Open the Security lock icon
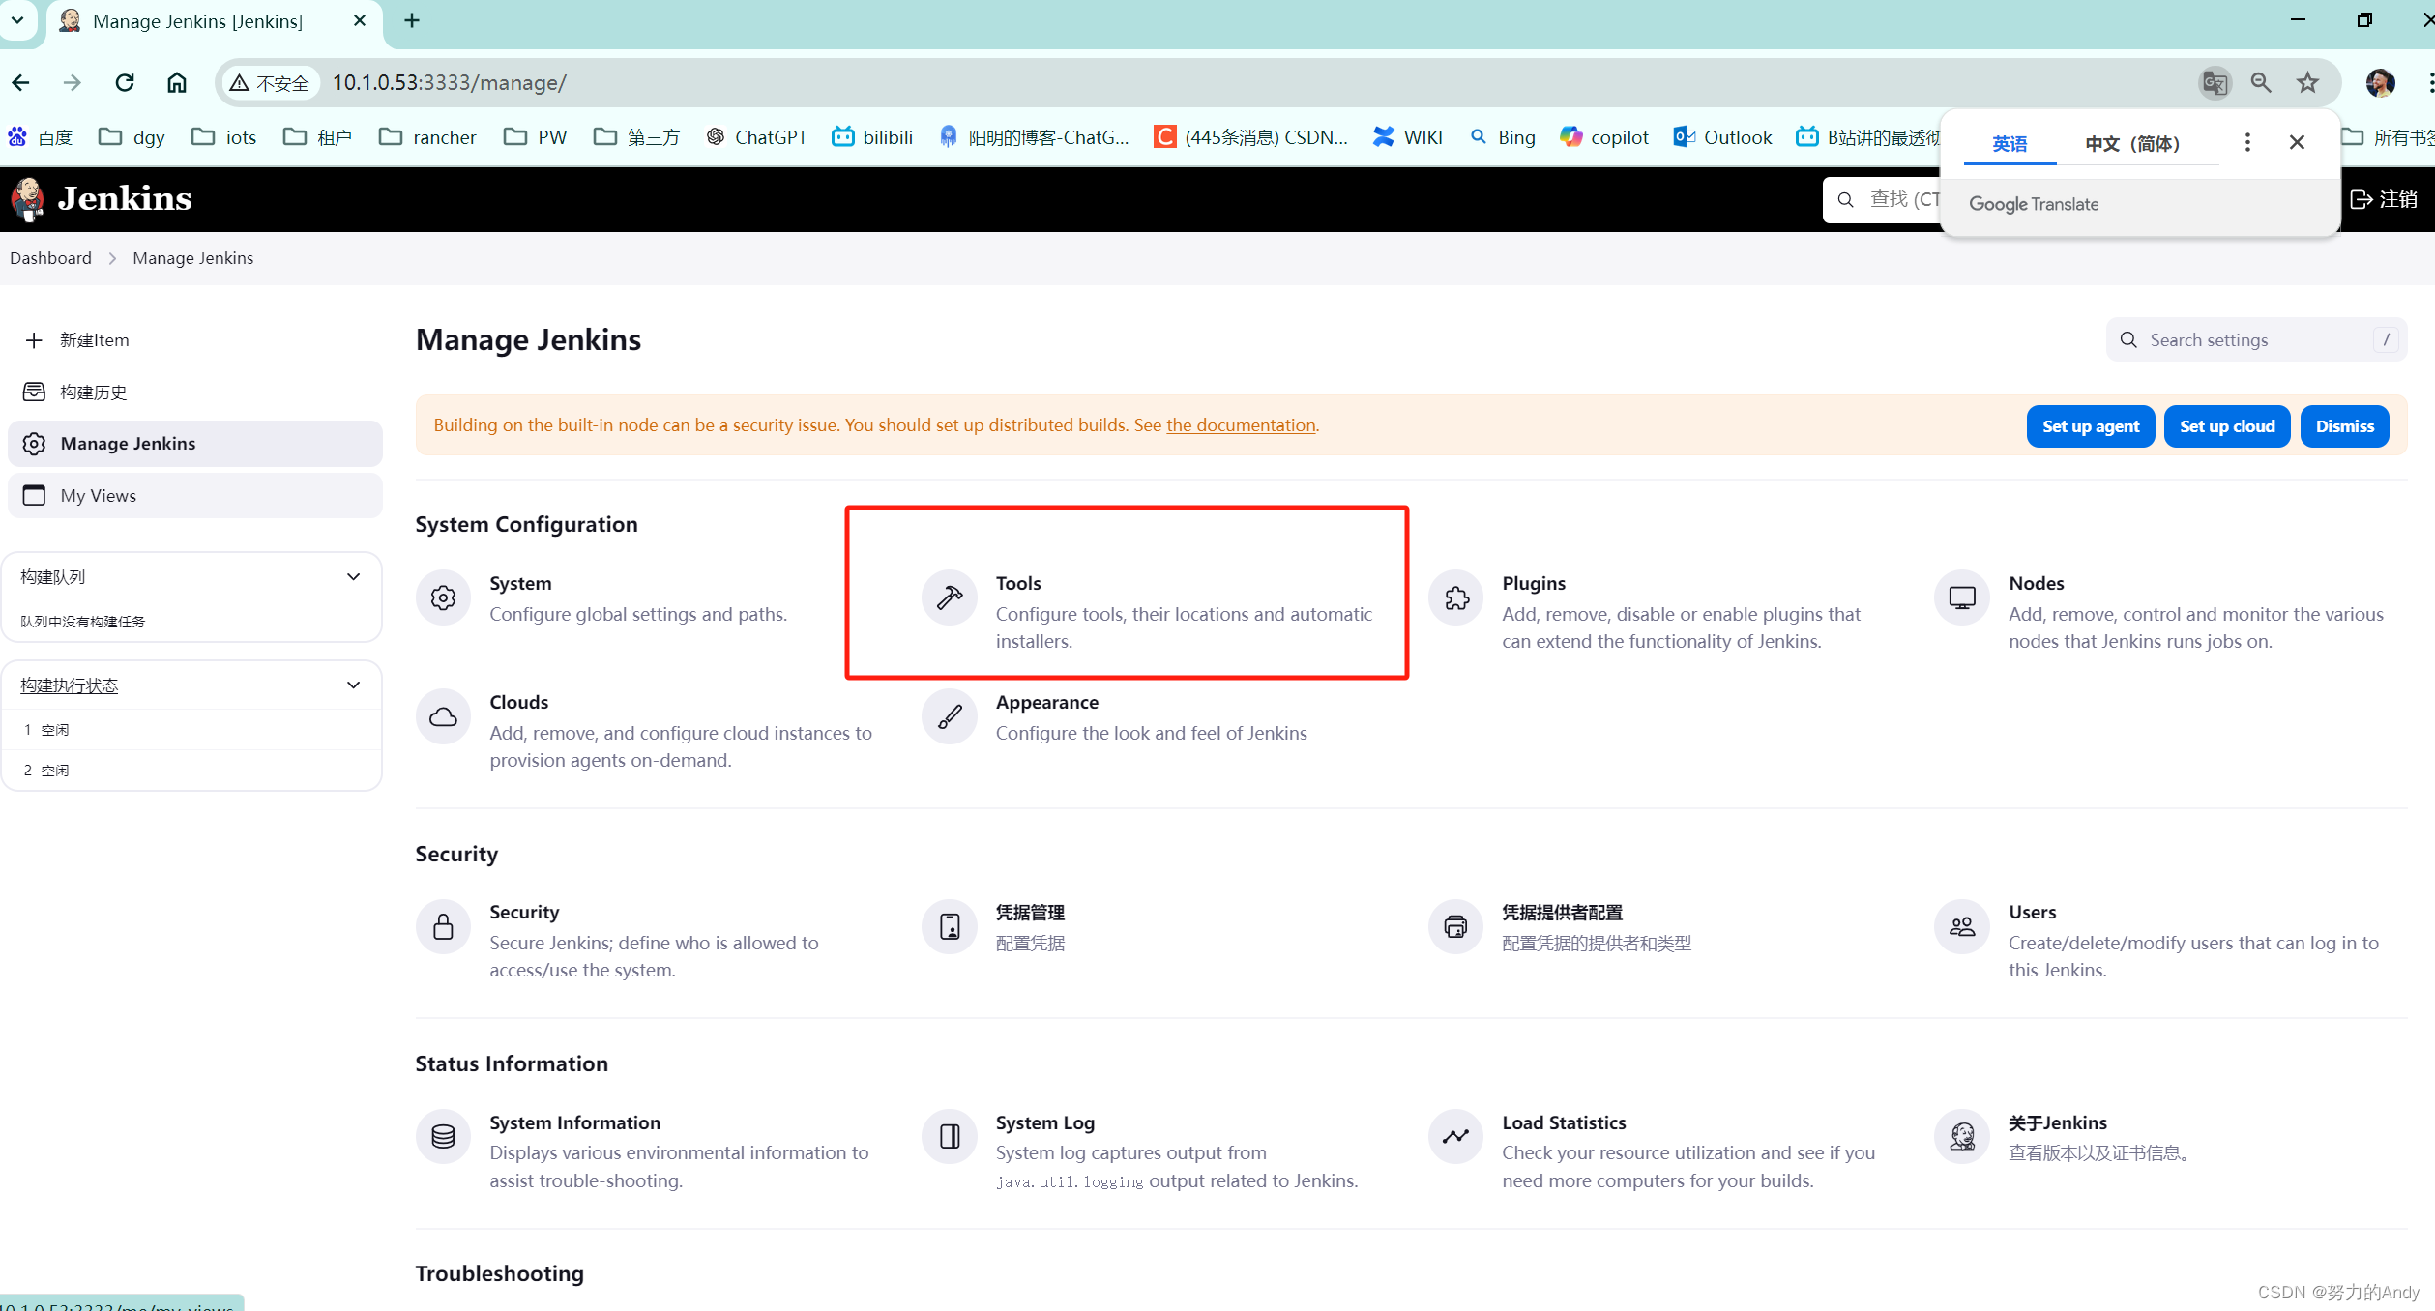This screenshot has height=1311, width=2435. [x=443, y=926]
